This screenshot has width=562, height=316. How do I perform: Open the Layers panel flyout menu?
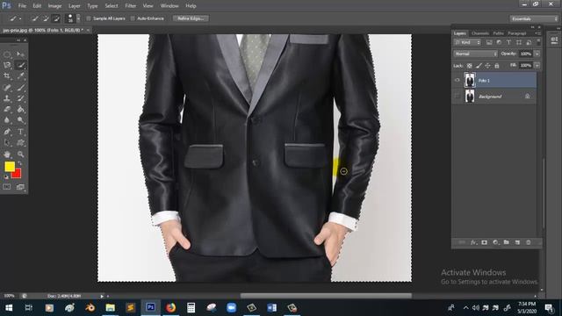pyautogui.click(x=537, y=33)
